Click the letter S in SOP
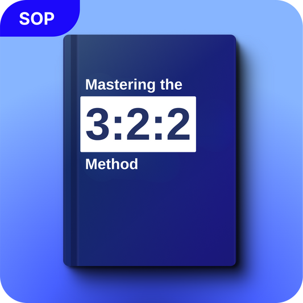 24,19
